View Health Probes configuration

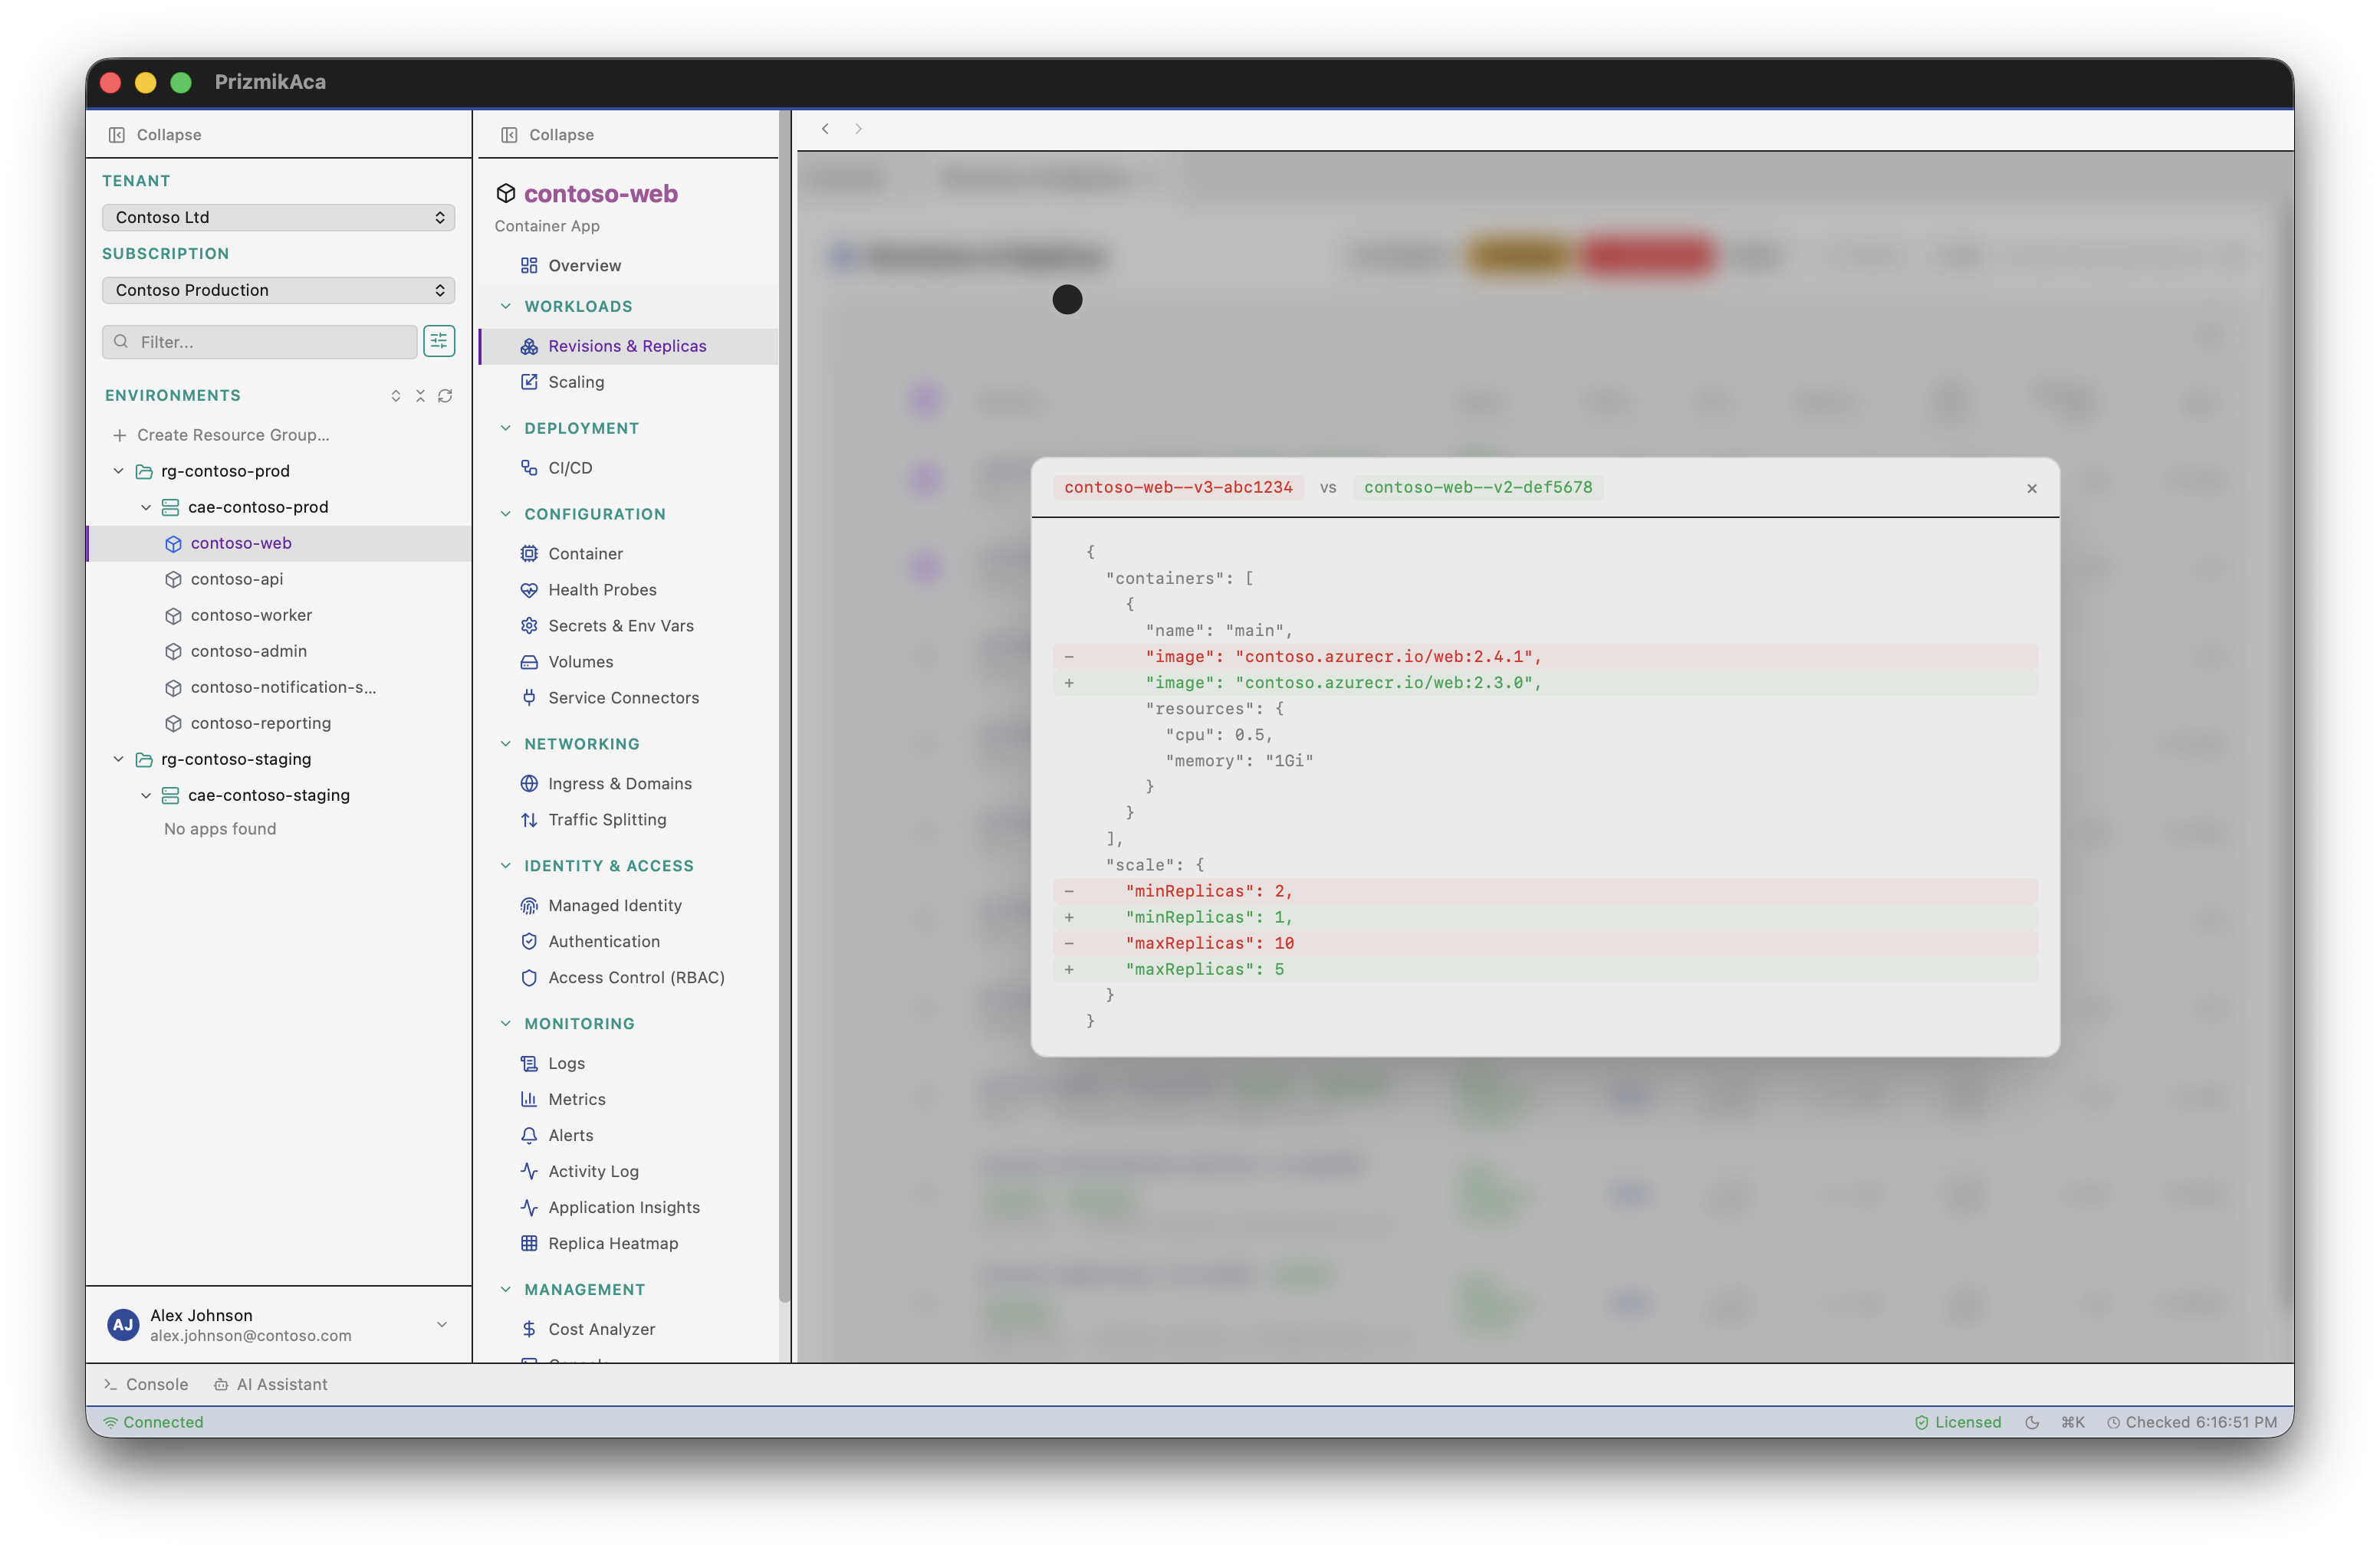coord(601,589)
